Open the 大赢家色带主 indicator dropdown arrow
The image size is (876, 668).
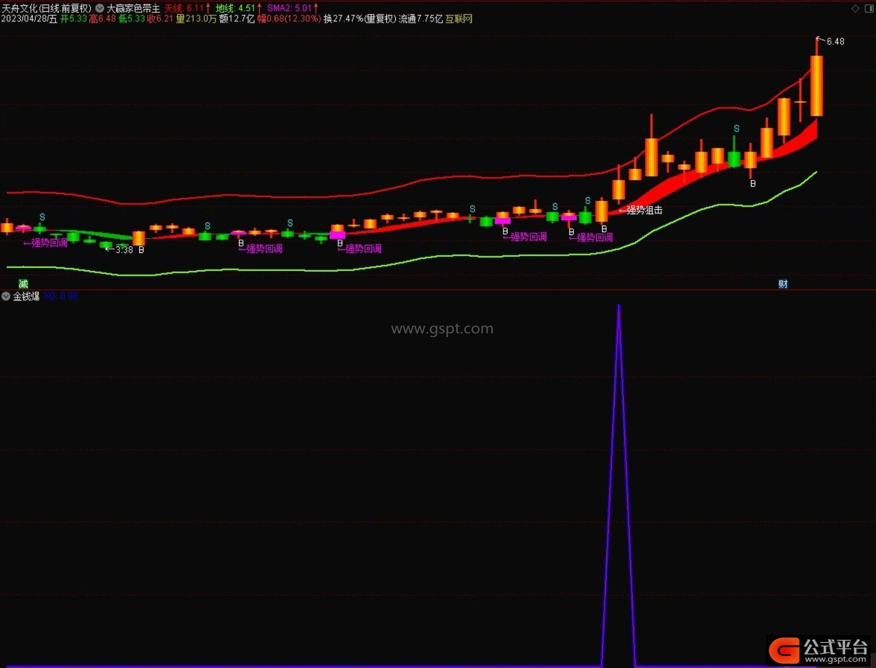pos(100,8)
